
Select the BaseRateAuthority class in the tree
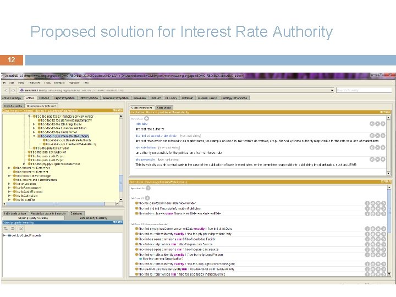(x=68, y=140)
